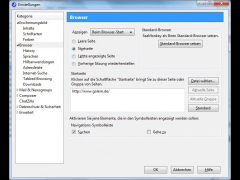This screenshot has height=180, width=240.
Task: Select ChatZilla in category tree
Action: [x=26, y=101]
